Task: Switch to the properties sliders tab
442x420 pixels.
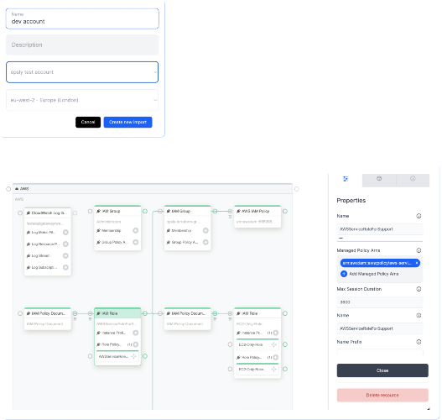Action: [346, 179]
